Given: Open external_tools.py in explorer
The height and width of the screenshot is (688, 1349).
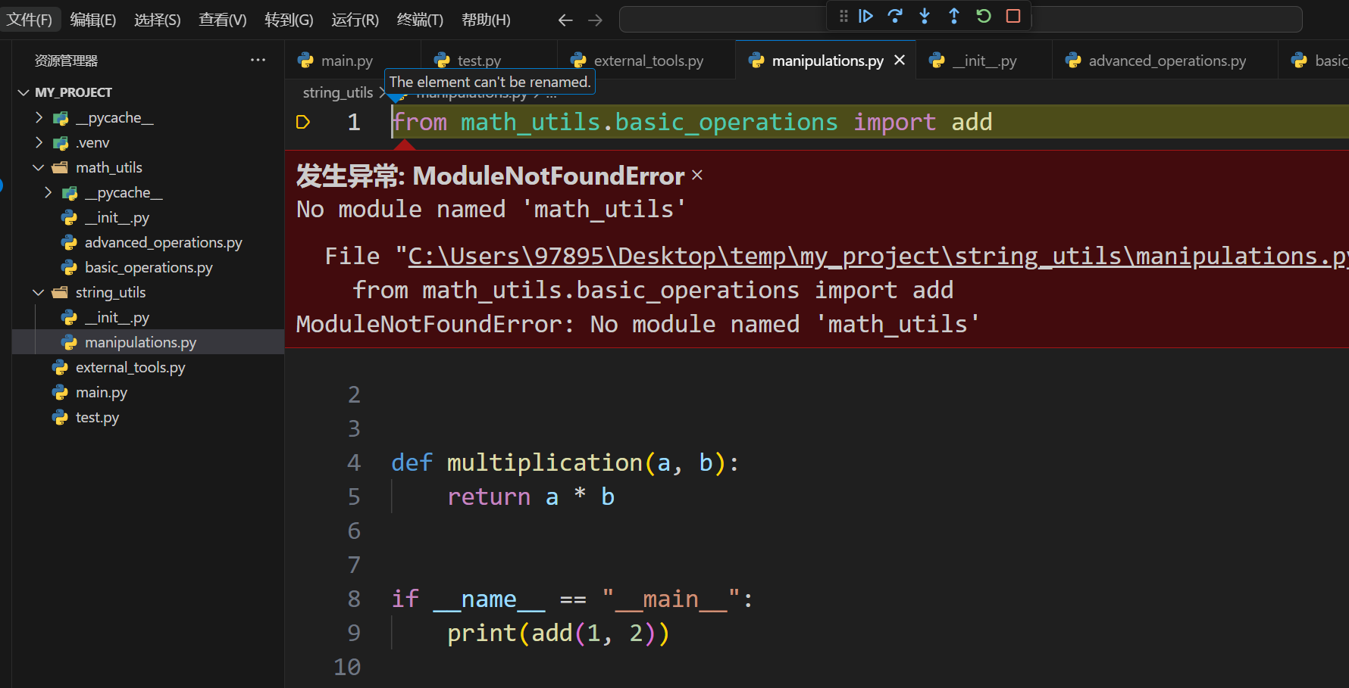Looking at the screenshot, I should [130, 367].
